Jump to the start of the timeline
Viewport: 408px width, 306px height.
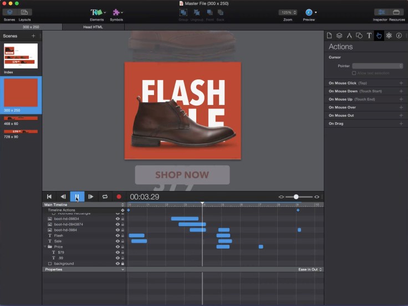[x=49, y=197]
